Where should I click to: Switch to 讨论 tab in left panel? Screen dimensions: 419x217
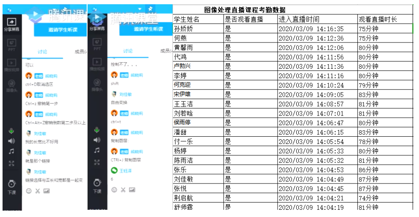[42, 52]
